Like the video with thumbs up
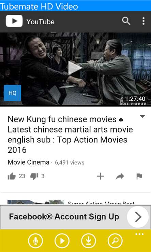 point(12,177)
